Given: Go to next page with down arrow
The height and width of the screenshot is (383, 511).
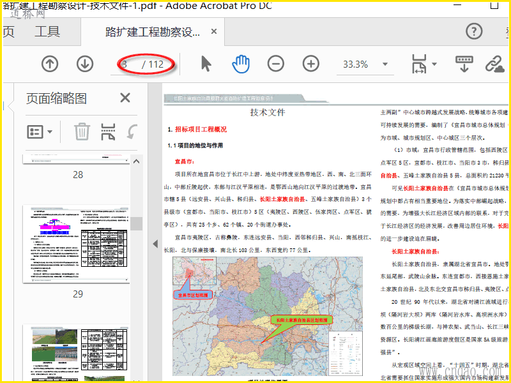Looking at the screenshot, I should (85, 64).
